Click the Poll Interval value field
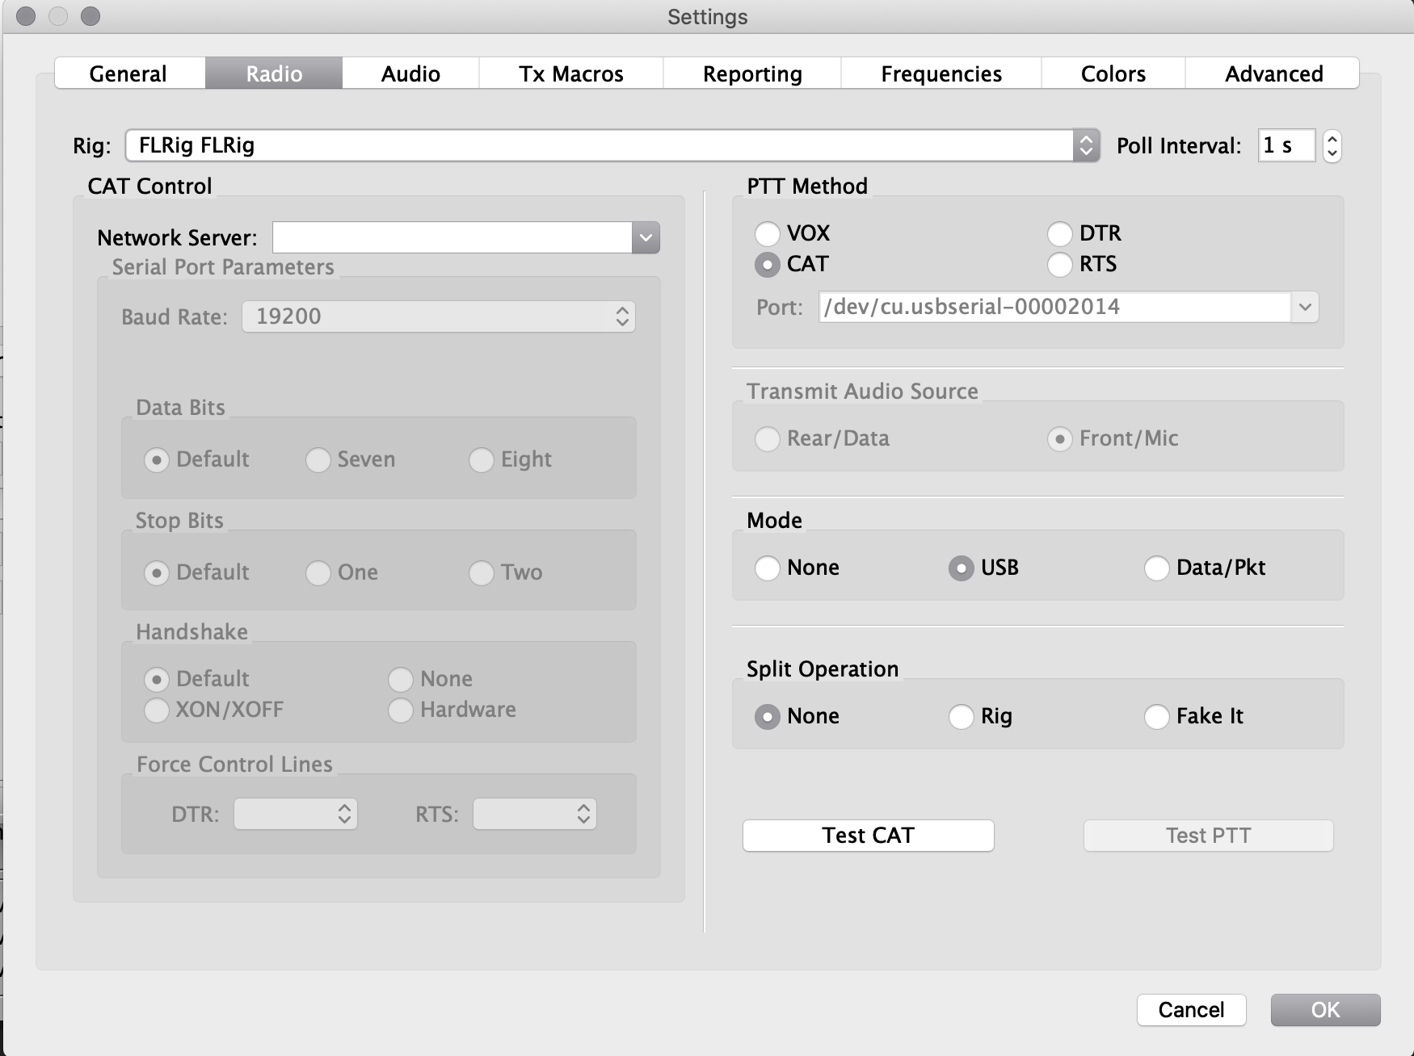The width and height of the screenshot is (1414, 1056). pos(1286,145)
